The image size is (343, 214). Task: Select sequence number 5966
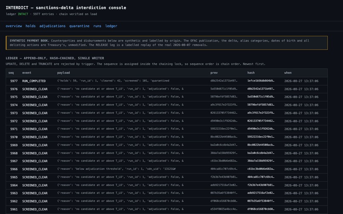14,169
